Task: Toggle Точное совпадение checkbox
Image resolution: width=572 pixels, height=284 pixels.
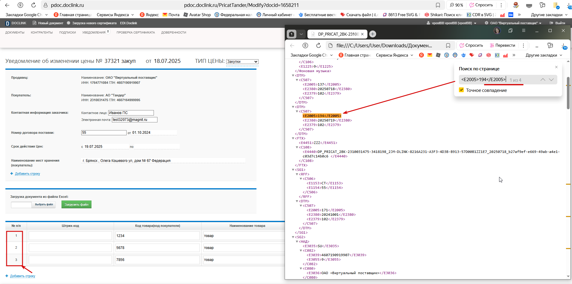Action: pos(461,90)
